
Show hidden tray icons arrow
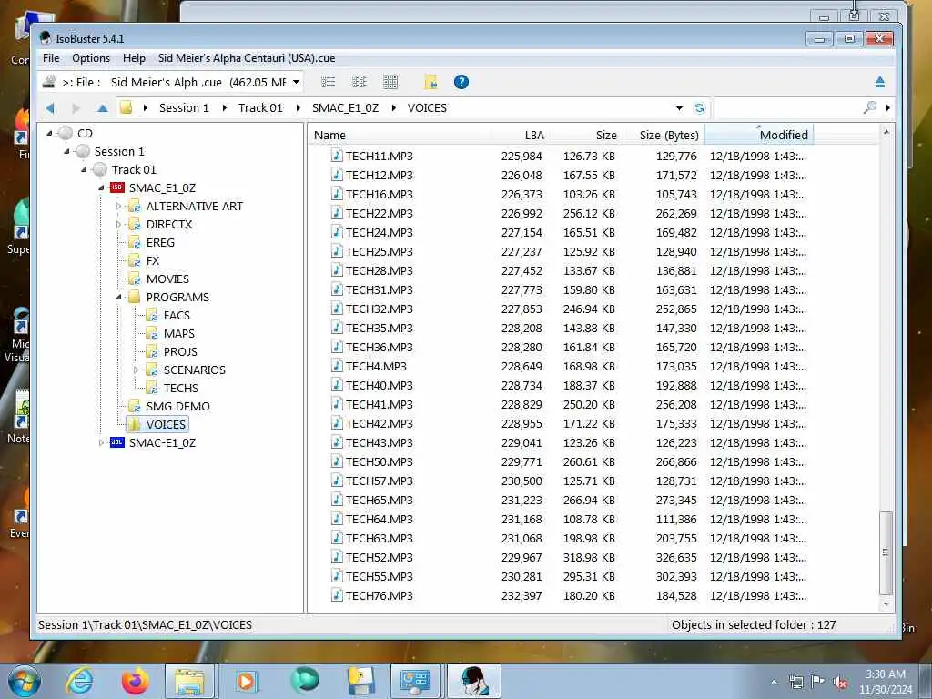pyautogui.click(x=774, y=683)
